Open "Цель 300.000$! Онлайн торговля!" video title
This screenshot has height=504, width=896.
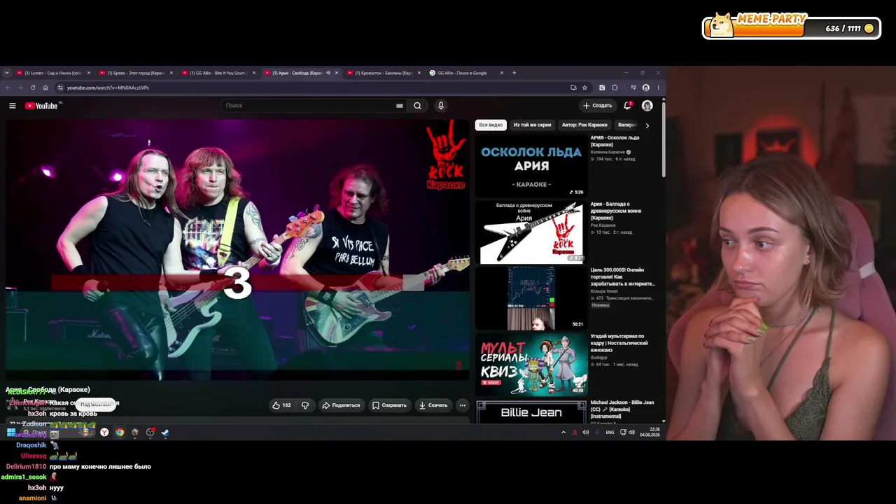coord(623,276)
